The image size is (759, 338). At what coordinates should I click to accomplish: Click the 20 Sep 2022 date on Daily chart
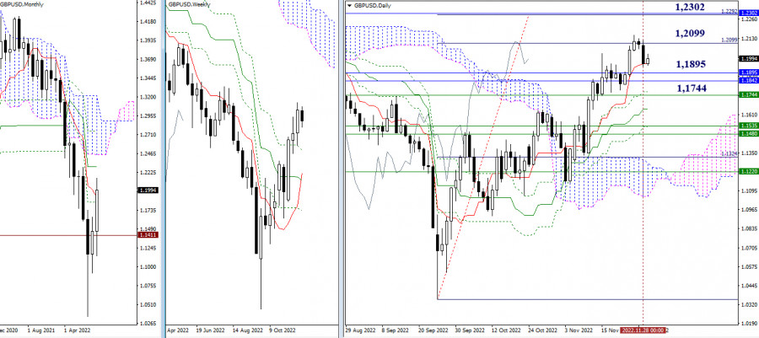tap(434, 331)
